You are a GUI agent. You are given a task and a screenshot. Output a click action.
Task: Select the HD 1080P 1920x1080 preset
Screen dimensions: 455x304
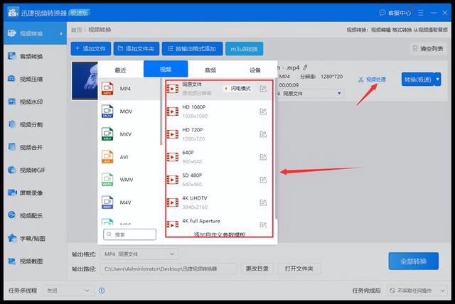(x=220, y=112)
